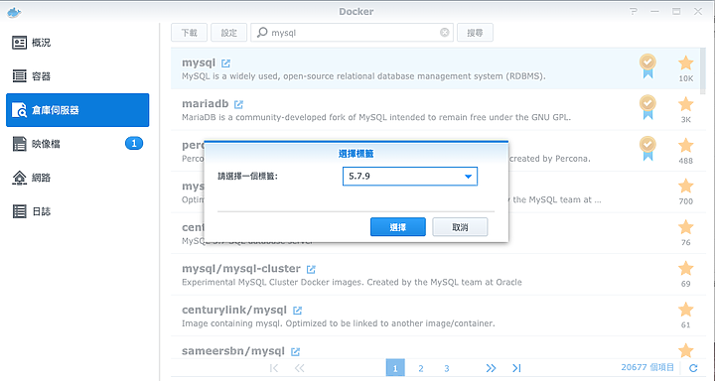
Task: Click the 搜尋 search button
Action: pyautogui.click(x=475, y=33)
